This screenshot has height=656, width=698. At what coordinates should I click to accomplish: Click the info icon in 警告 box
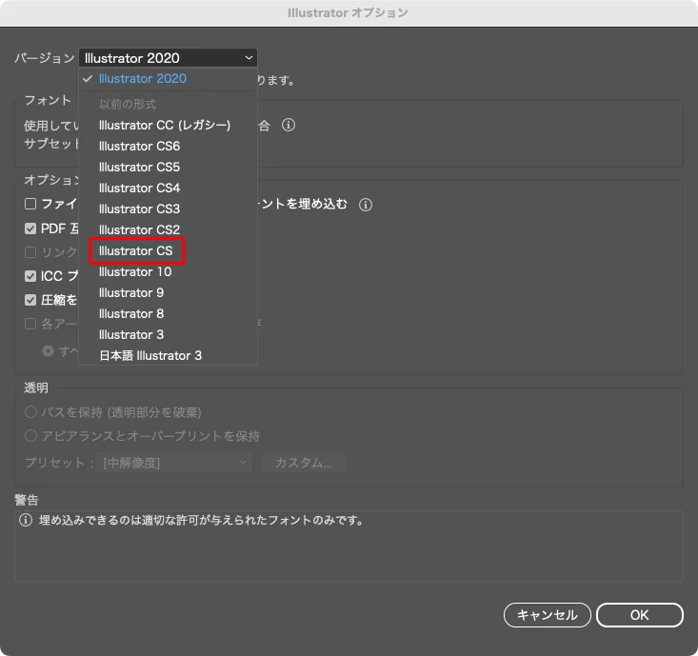point(26,520)
